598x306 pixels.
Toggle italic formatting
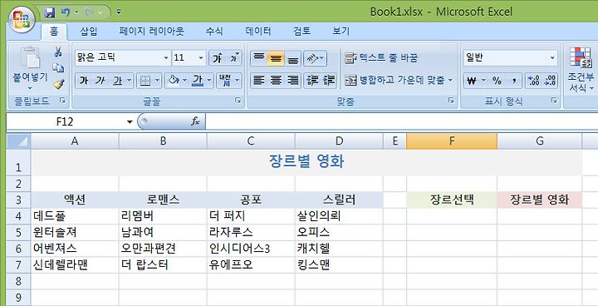pyautogui.click(x=100, y=81)
